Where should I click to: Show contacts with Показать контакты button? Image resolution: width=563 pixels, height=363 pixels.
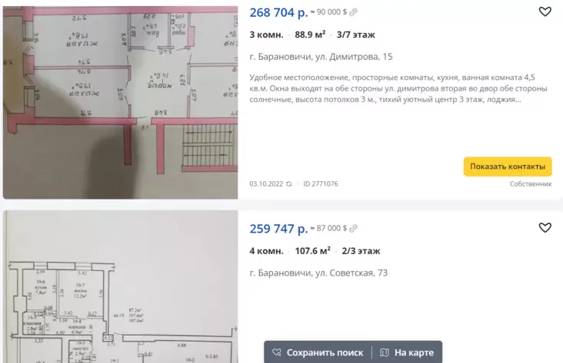coord(508,167)
